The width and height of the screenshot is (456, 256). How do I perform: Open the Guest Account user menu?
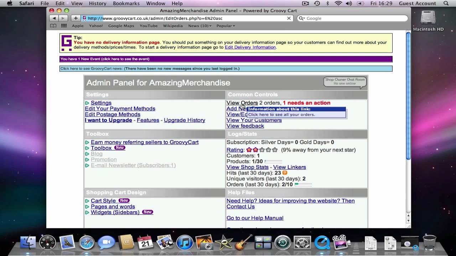pos(417,3)
